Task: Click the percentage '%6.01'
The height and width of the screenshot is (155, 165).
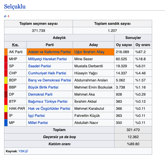Action: pos(140,66)
